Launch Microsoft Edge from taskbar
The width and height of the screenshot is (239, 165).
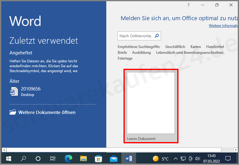point(69,159)
